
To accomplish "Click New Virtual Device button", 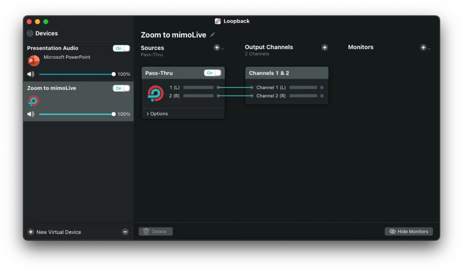I will click(x=55, y=232).
